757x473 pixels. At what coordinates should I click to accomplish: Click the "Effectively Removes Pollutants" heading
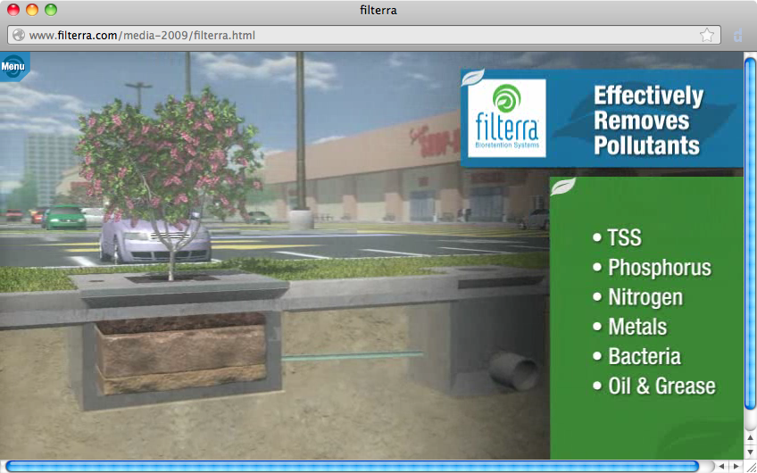point(648,120)
